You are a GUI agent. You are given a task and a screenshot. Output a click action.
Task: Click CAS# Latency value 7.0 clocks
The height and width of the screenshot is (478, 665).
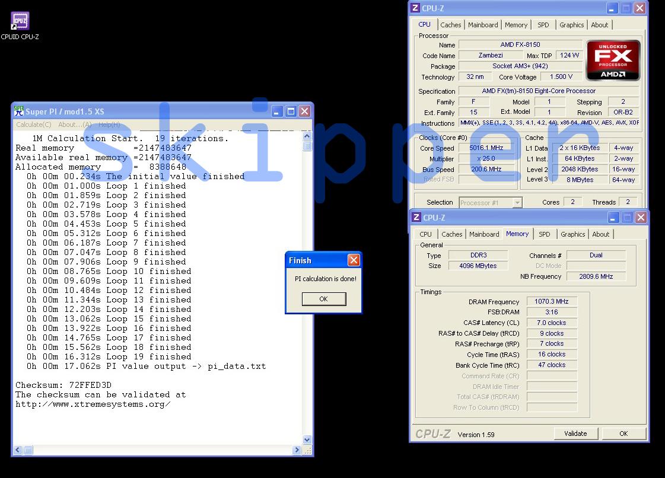[x=551, y=323]
